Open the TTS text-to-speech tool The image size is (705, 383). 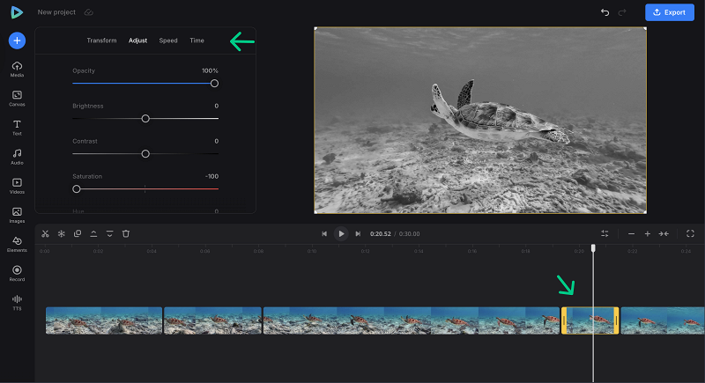[17, 303]
